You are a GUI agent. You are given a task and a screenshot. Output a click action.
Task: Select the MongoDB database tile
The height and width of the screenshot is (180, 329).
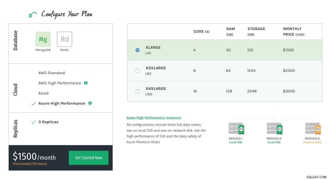(x=43, y=39)
